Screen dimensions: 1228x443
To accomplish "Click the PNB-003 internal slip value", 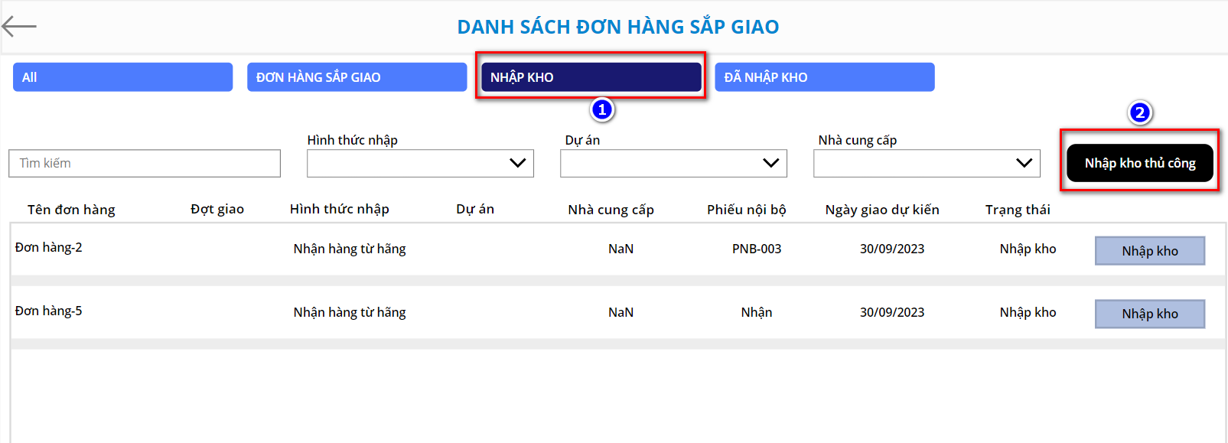I will [x=756, y=249].
